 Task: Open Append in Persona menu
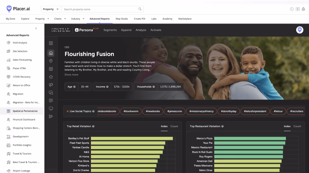pos(126,30)
